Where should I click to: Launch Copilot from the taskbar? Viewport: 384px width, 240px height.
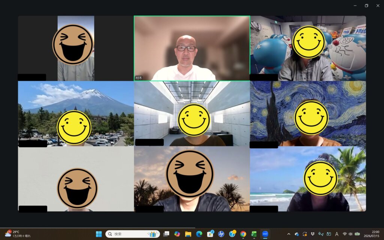[x=177, y=234]
